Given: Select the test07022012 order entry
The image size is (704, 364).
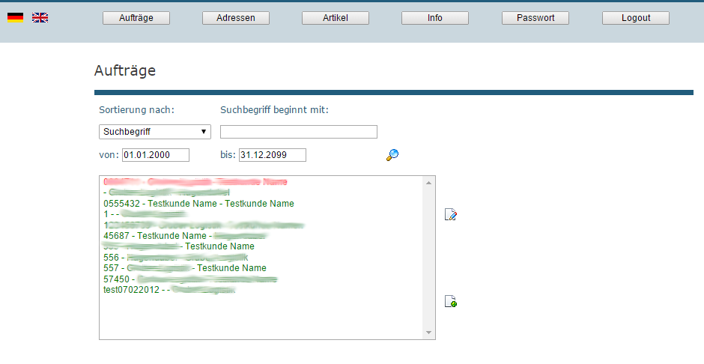Looking at the screenshot, I should click(x=169, y=290).
